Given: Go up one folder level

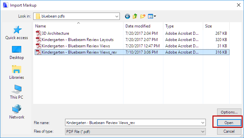Looking at the screenshot, I should point(135,16).
